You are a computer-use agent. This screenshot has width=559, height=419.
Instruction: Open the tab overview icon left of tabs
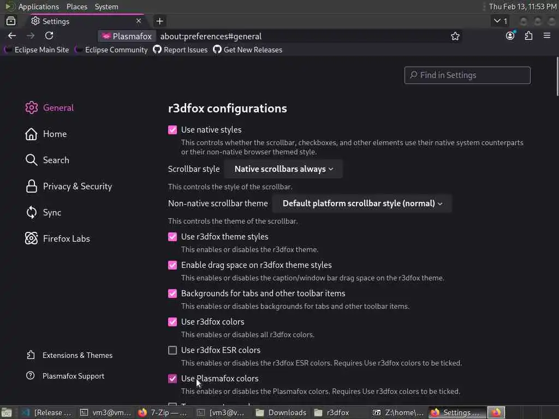(x=11, y=21)
